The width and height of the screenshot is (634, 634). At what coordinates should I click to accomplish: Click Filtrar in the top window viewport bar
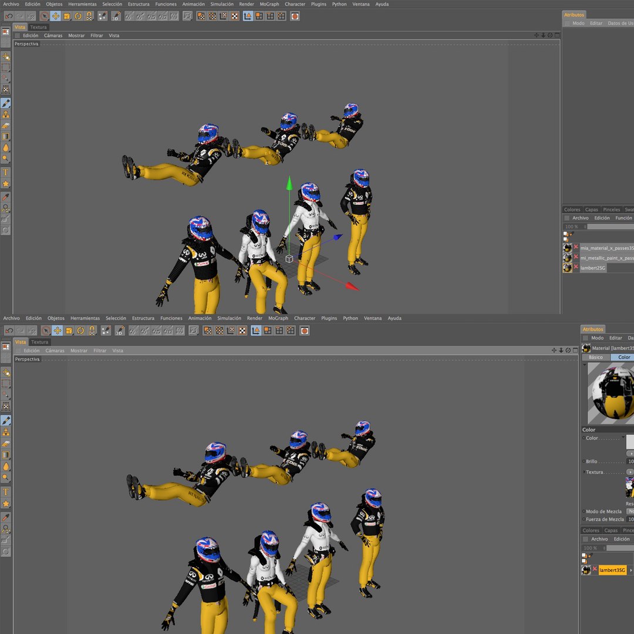(97, 36)
